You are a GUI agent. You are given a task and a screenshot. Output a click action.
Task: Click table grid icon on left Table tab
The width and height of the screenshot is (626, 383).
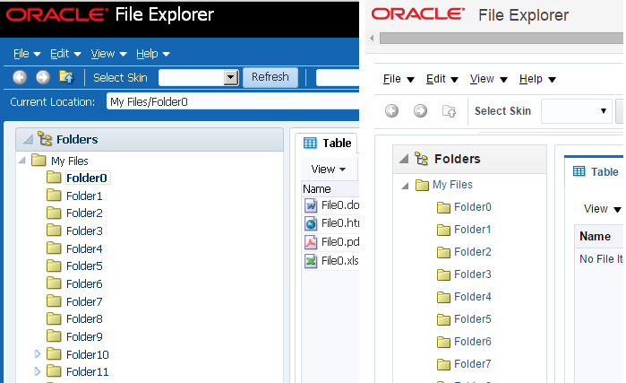(x=310, y=143)
